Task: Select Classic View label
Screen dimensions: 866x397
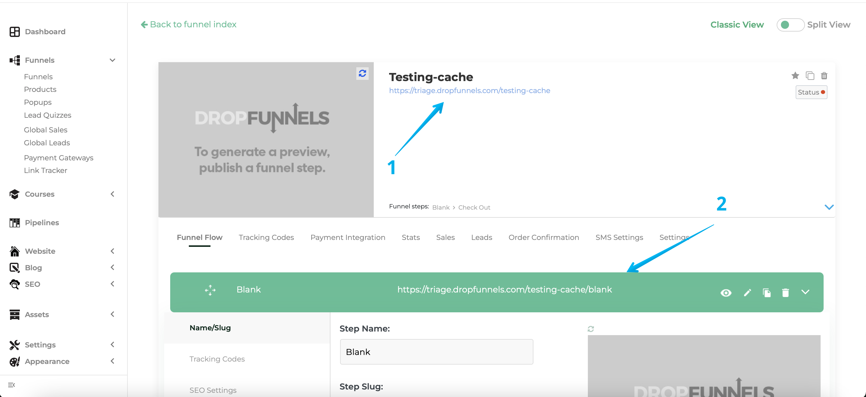Action: 737,25
